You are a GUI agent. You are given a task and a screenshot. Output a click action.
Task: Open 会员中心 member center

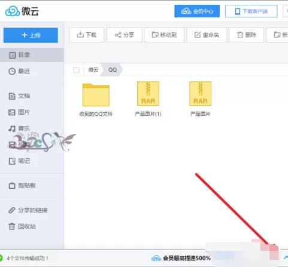click(x=197, y=11)
